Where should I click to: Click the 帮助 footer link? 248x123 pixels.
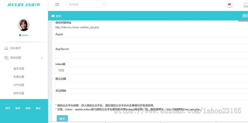[28, 108]
